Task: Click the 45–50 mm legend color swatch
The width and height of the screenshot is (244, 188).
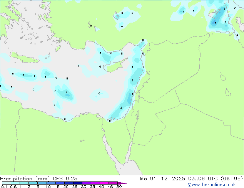Action: [x=113, y=183]
